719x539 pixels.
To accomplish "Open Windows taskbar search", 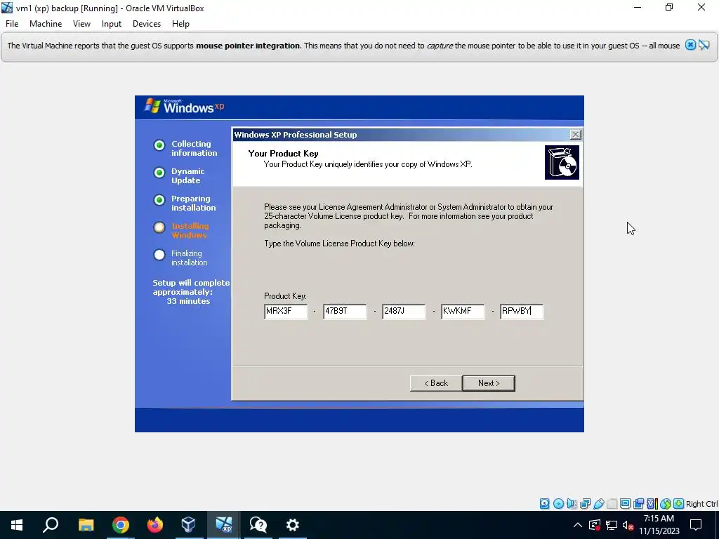I will point(51,525).
